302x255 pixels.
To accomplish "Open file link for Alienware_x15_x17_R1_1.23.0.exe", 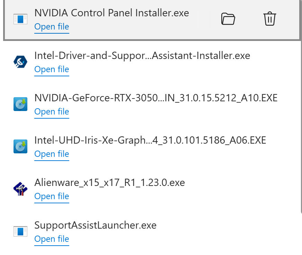I will [x=52, y=196].
